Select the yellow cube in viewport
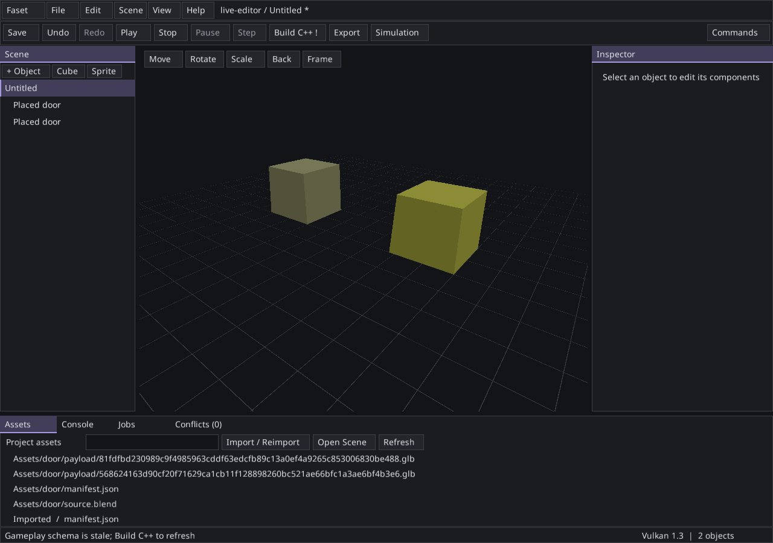Image resolution: width=773 pixels, height=543 pixels. coord(438,228)
